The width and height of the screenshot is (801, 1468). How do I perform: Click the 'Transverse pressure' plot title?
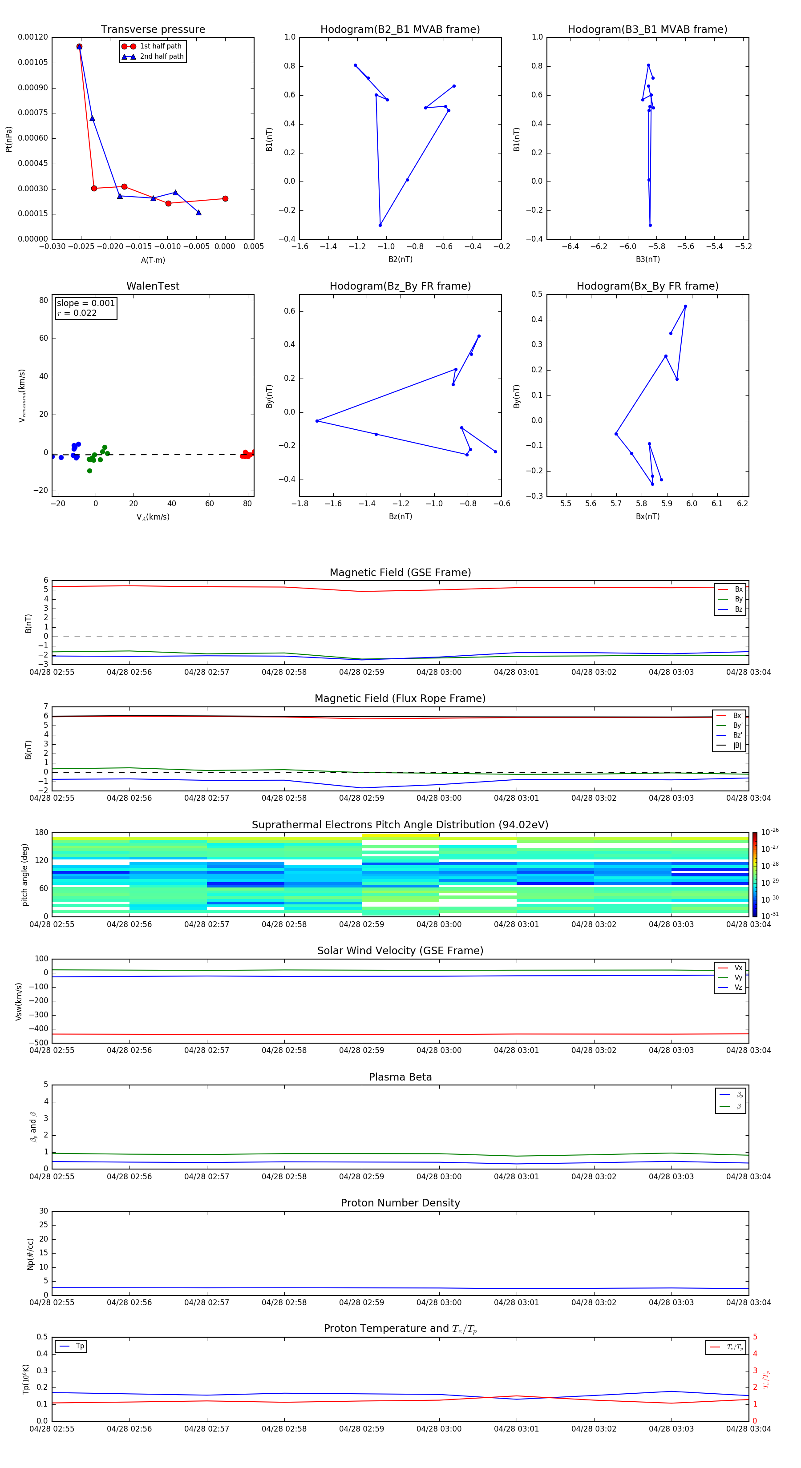click(153, 30)
